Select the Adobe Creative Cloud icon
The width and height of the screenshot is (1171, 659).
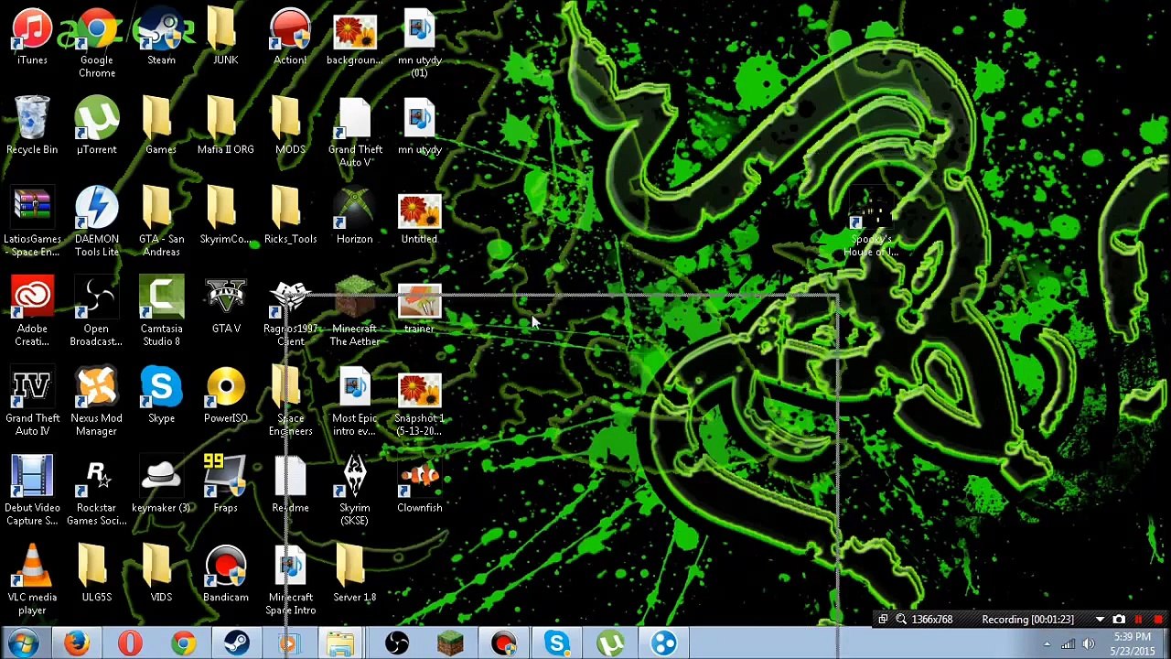32,312
